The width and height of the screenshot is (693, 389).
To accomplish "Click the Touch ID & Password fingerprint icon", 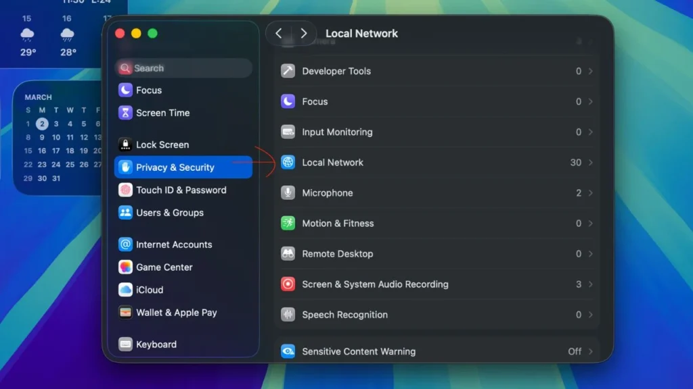I will 125,190.
